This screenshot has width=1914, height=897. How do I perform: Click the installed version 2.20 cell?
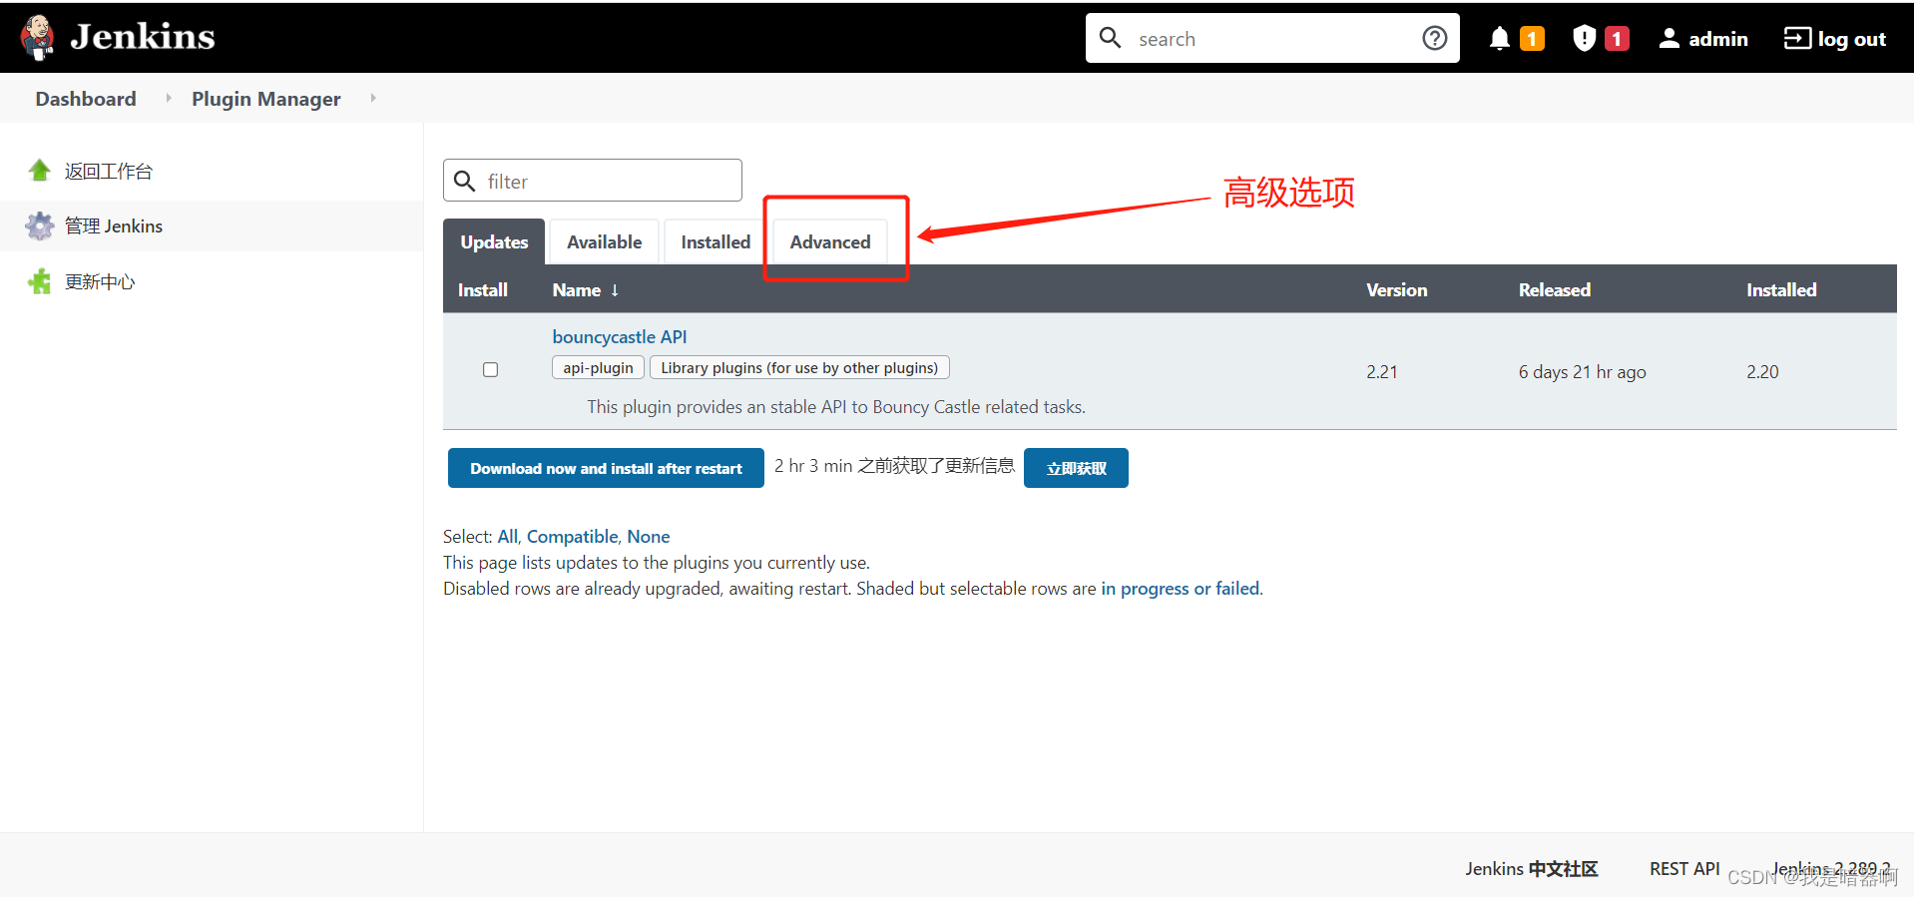click(x=1762, y=372)
